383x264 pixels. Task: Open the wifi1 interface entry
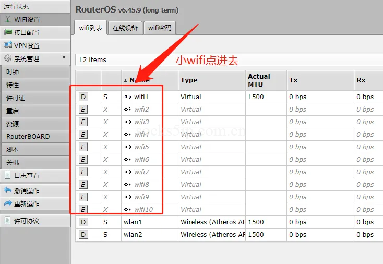(141, 97)
